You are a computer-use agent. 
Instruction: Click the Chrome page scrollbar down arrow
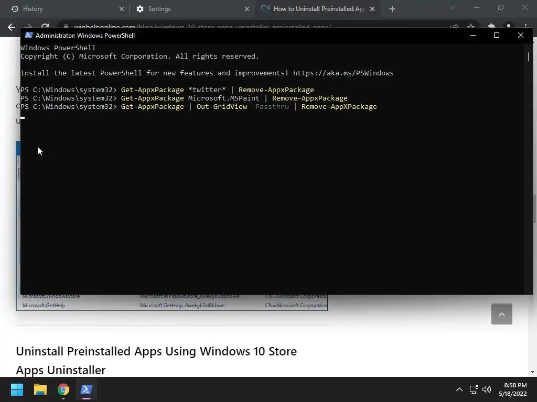coord(532,372)
